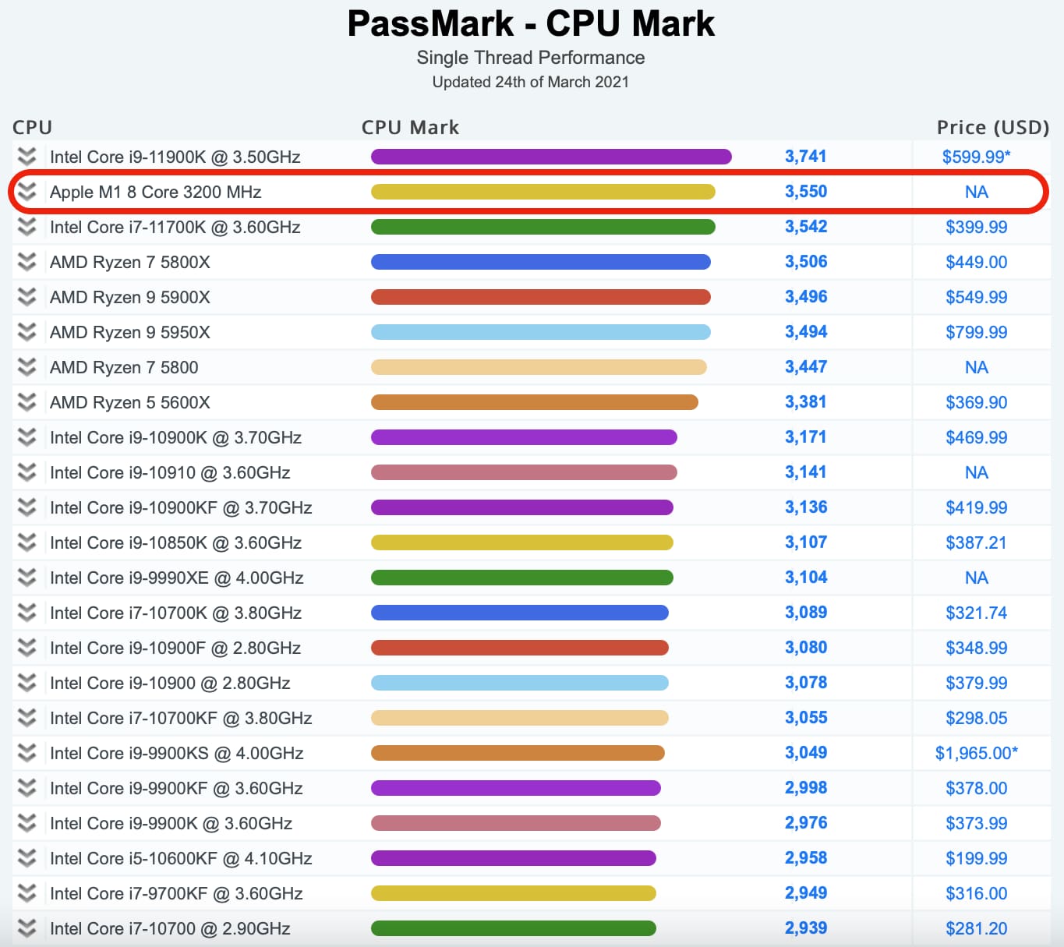Click the 2,976 score value
This screenshot has height=947, width=1064.
(806, 822)
